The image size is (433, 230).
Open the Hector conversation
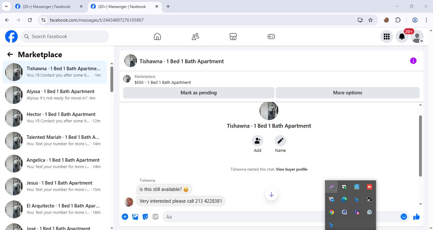coord(55,118)
